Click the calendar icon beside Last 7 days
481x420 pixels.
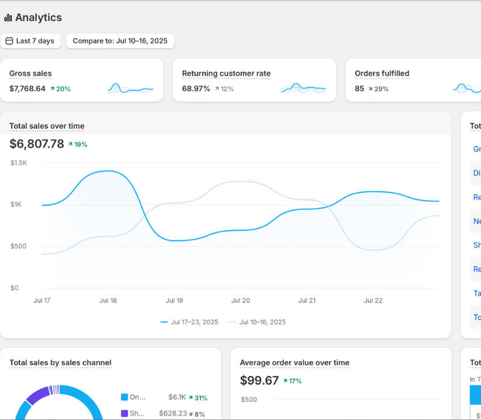[x=9, y=42]
